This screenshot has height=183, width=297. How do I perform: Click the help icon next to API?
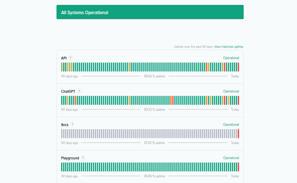71,58
